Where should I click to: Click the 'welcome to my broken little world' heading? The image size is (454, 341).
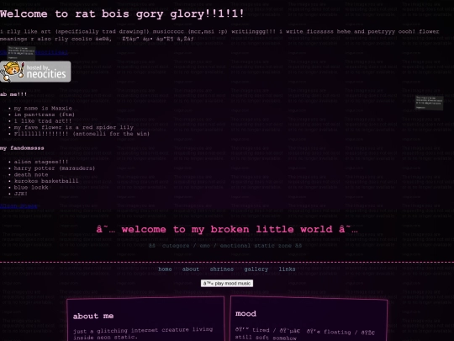227,229
